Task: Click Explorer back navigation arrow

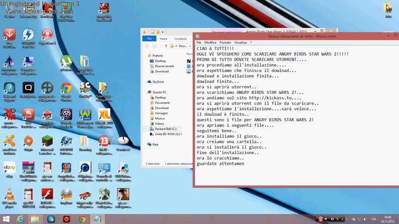Action: click(147, 46)
